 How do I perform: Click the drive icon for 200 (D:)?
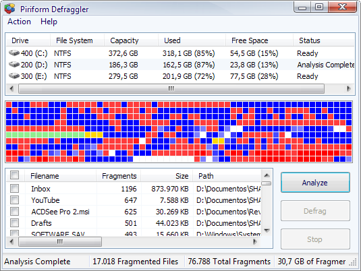(14, 65)
